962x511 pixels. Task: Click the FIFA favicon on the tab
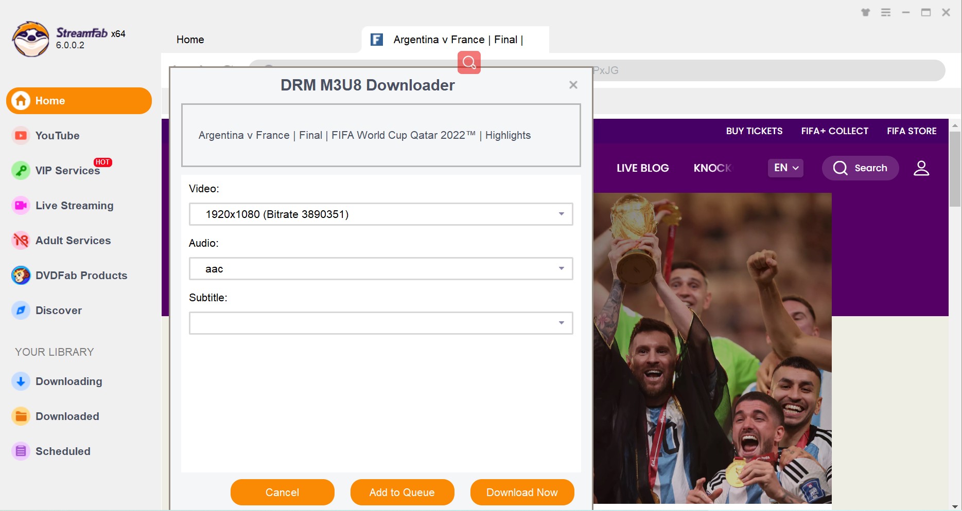[x=377, y=40]
